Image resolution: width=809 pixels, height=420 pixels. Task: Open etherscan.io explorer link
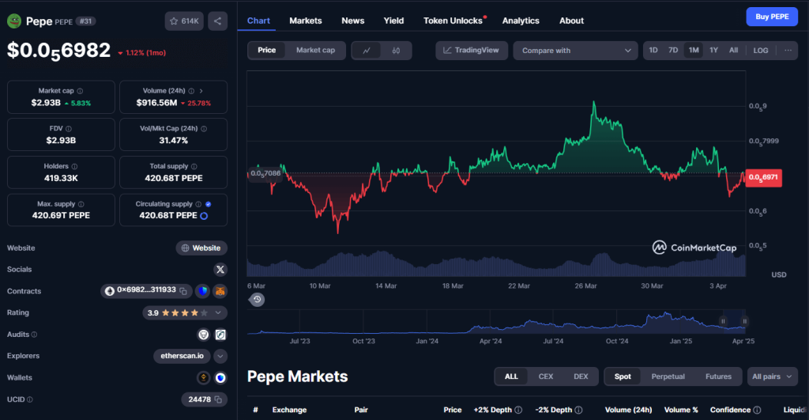(x=182, y=356)
